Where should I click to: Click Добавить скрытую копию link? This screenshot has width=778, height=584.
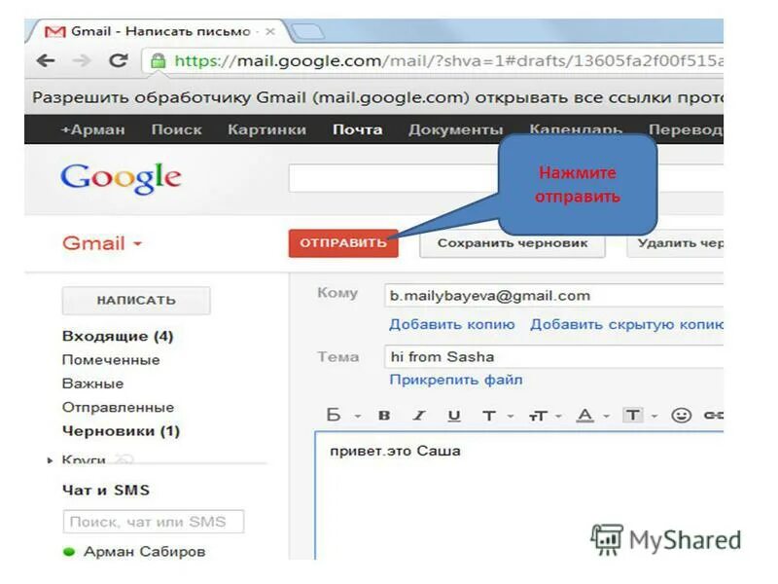pyautogui.click(x=626, y=324)
